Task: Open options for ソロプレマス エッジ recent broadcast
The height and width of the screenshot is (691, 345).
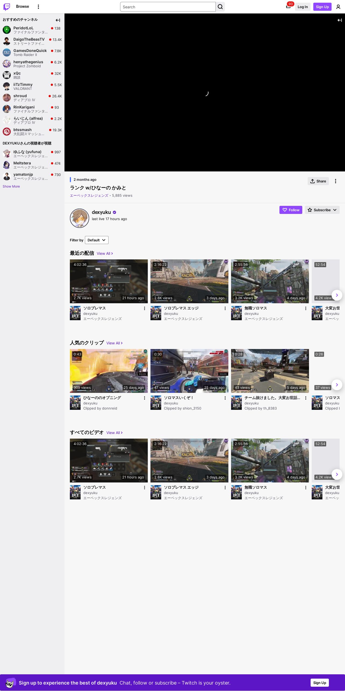Action: (225, 308)
